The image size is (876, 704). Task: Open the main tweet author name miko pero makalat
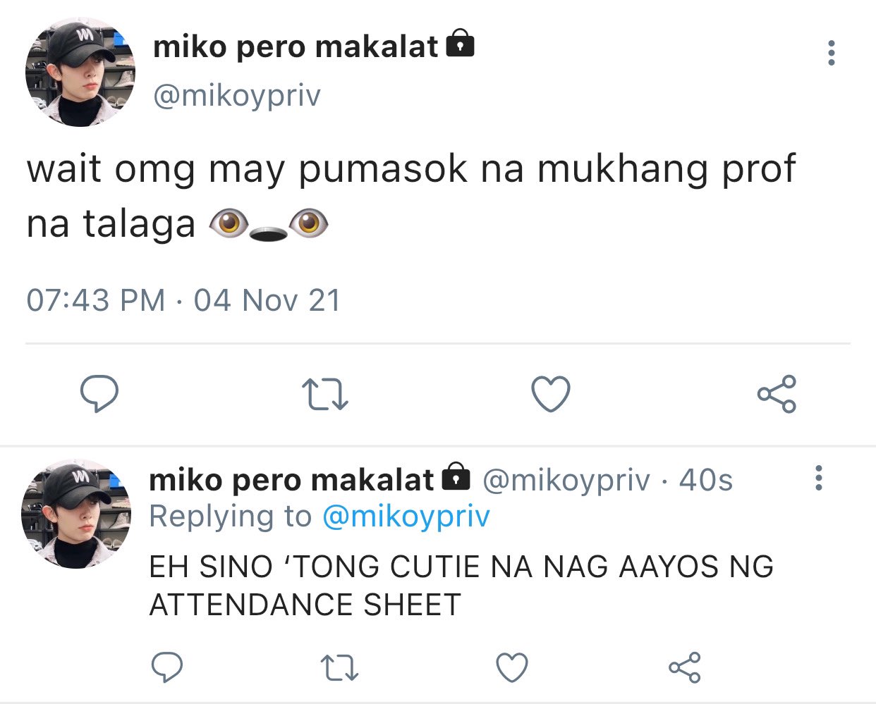point(296,47)
